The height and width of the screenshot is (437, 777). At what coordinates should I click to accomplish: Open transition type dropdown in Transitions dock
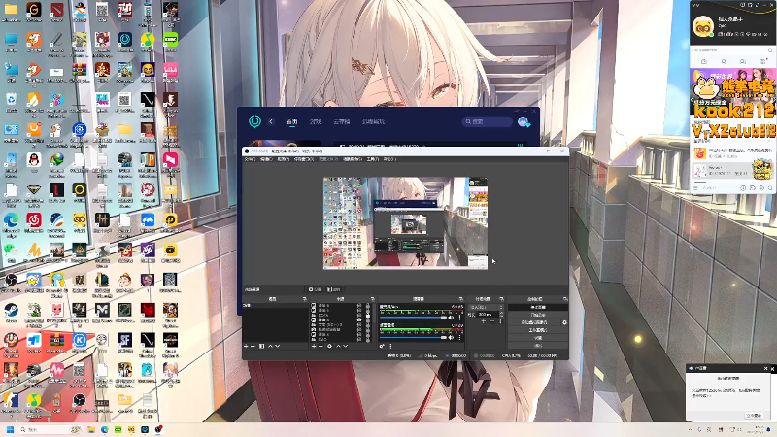pos(486,307)
